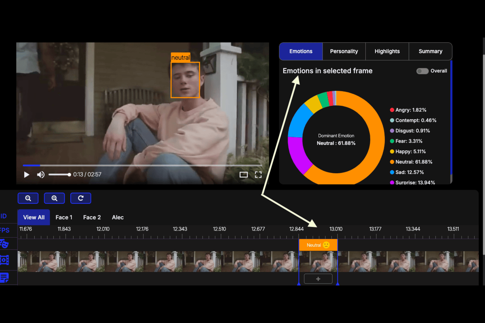Click the orange face detection box in video

coord(185,80)
